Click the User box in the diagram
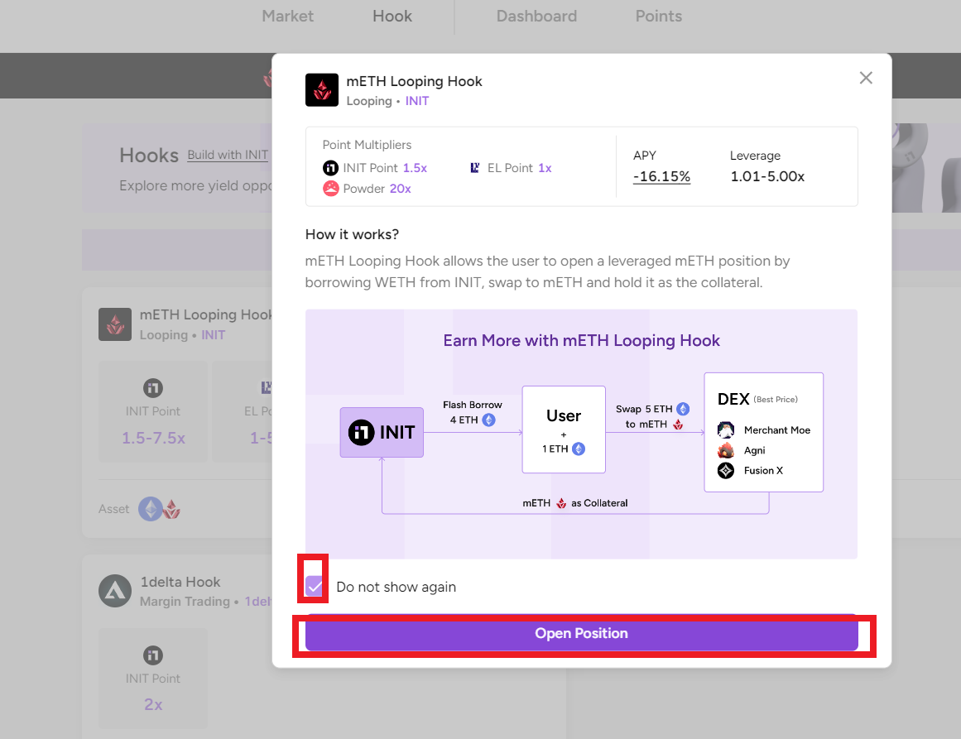Screen dimensions: 961x739 click(564, 429)
